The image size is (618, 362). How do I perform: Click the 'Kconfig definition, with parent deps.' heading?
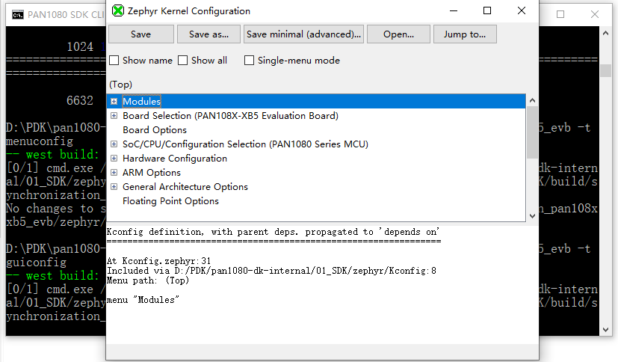[273, 232]
